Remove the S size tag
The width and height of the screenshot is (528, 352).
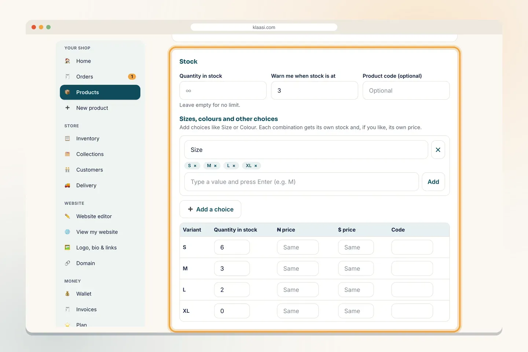(x=195, y=166)
